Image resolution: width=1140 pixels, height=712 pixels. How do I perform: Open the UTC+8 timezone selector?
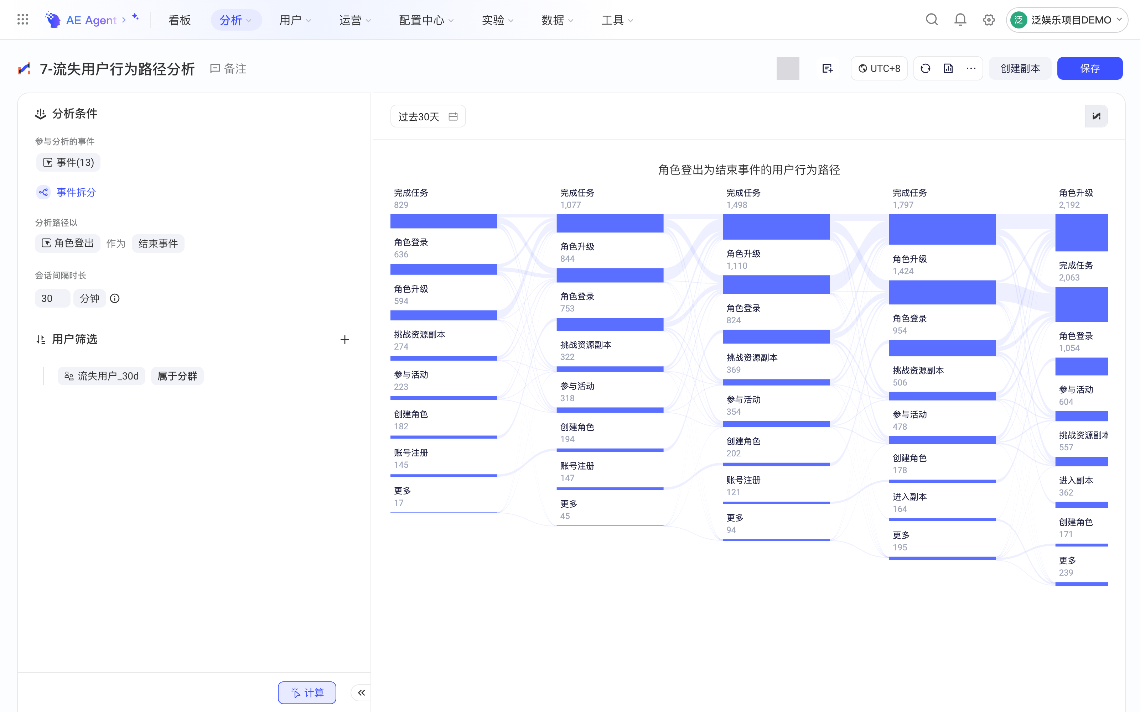tap(879, 69)
